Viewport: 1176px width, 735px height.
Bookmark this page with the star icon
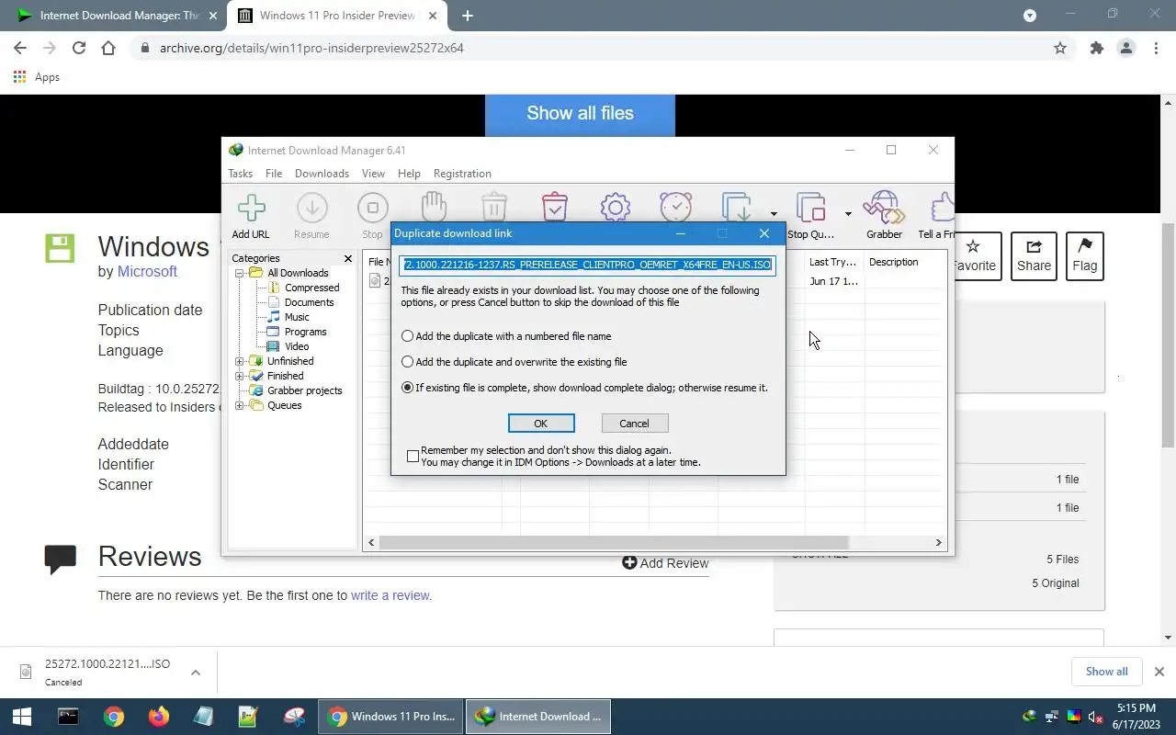click(x=1060, y=48)
